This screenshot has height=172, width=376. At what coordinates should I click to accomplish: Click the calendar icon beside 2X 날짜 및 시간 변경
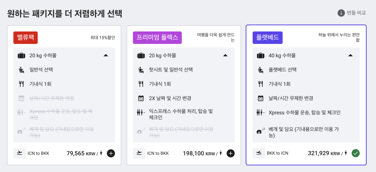coord(141,98)
